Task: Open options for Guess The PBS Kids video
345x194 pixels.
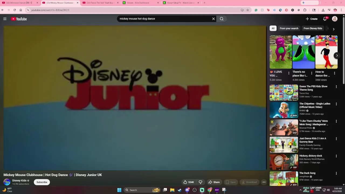Action: tap(336, 87)
